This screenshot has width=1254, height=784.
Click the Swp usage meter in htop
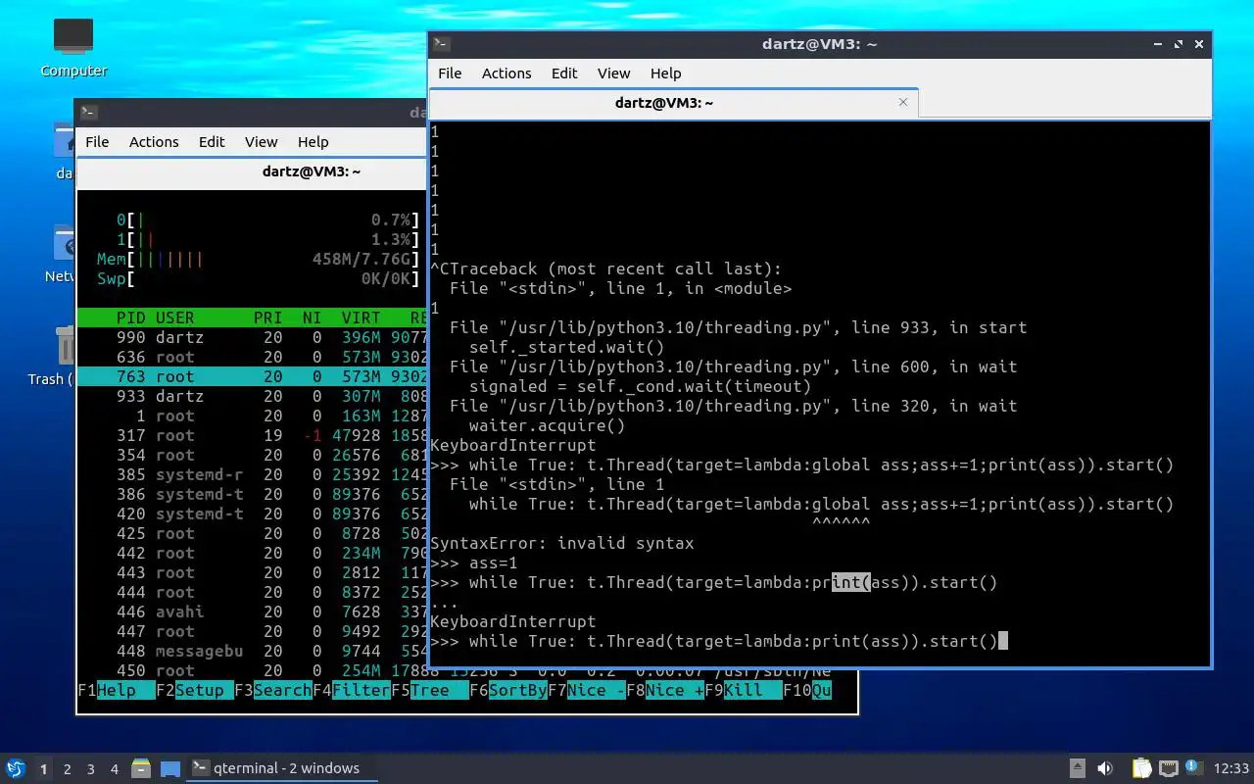[258, 278]
